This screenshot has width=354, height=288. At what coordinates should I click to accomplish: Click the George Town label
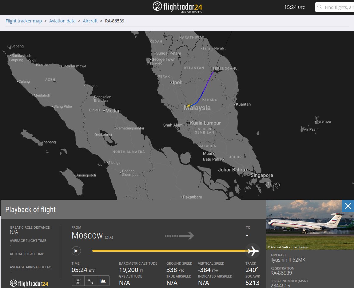click(163, 59)
